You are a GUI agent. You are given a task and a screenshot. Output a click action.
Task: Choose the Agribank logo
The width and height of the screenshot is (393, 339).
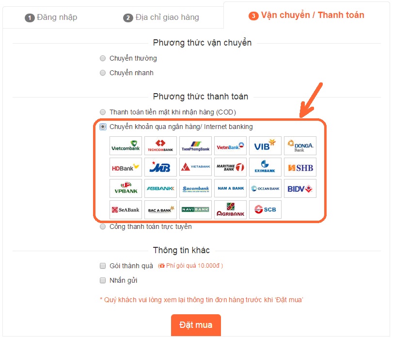(x=230, y=210)
